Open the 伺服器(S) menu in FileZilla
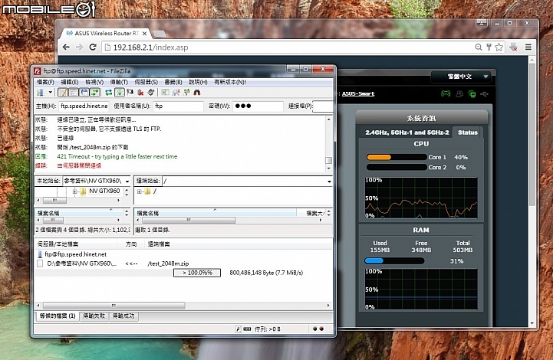The height and width of the screenshot is (360, 553). [146, 82]
